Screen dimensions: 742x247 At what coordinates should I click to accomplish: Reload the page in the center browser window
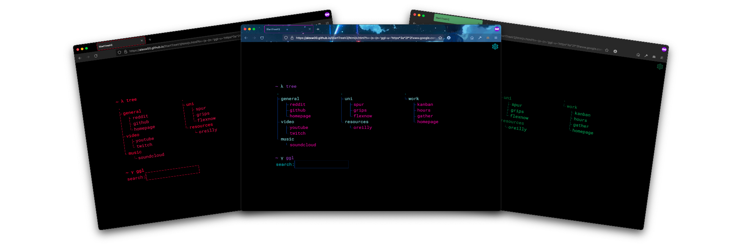pyautogui.click(x=262, y=38)
